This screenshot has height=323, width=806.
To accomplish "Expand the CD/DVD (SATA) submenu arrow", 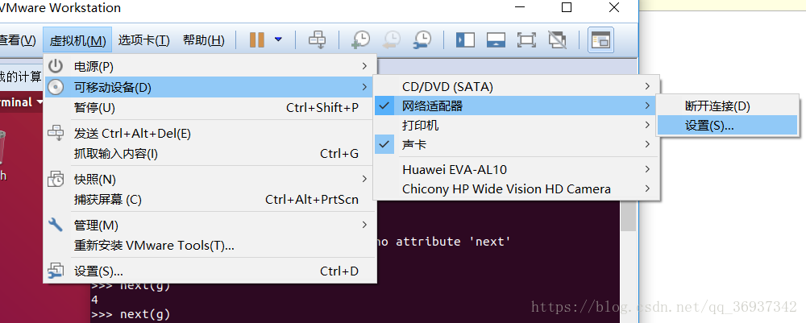I will click(x=648, y=87).
